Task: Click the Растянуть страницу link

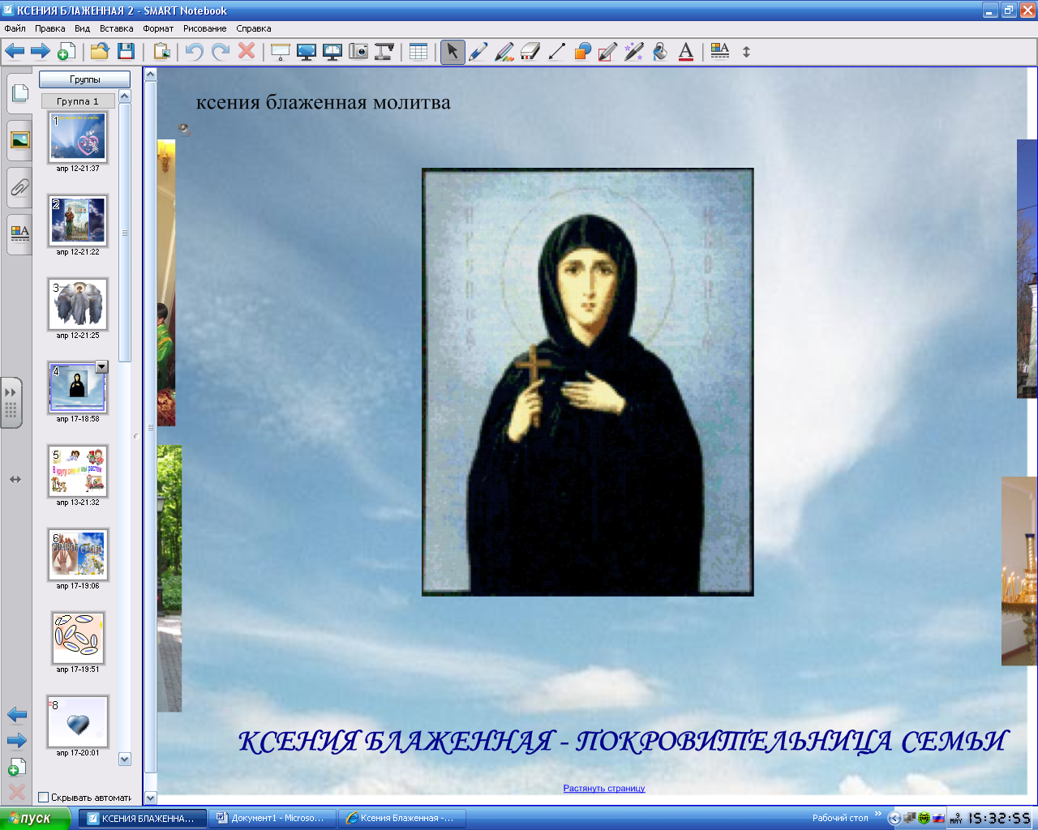Action: 604,788
